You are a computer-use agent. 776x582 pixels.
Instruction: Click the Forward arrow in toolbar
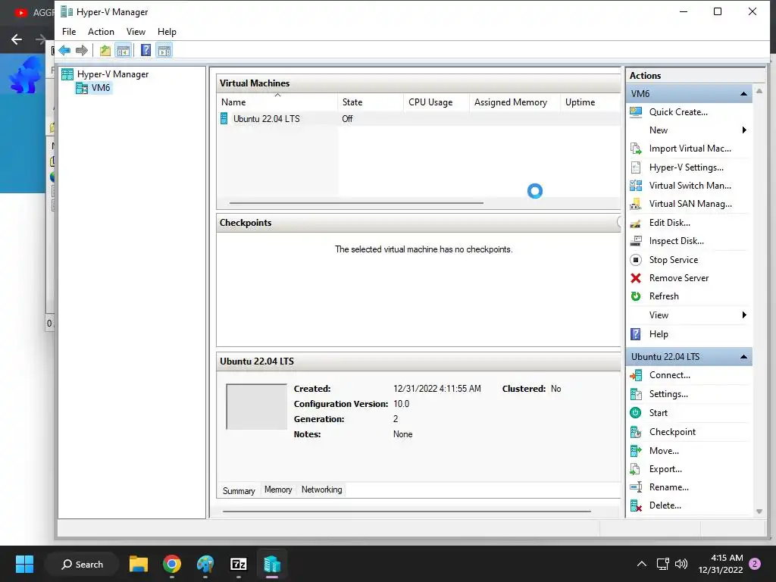pyautogui.click(x=82, y=50)
